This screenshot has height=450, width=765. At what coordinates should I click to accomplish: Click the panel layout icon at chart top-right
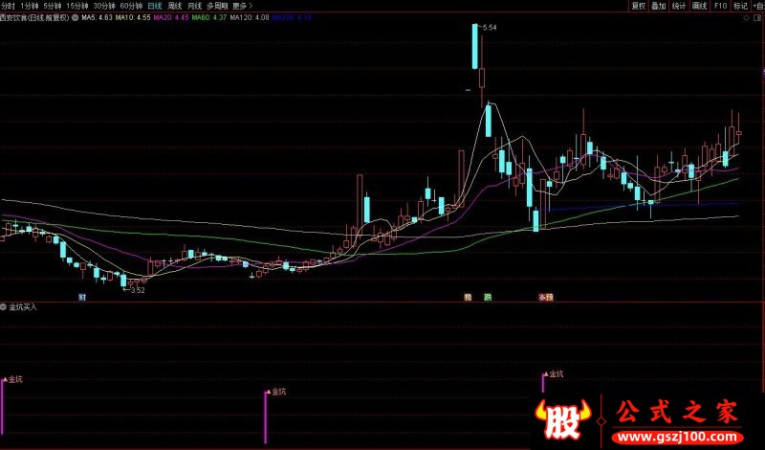[759, 18]
